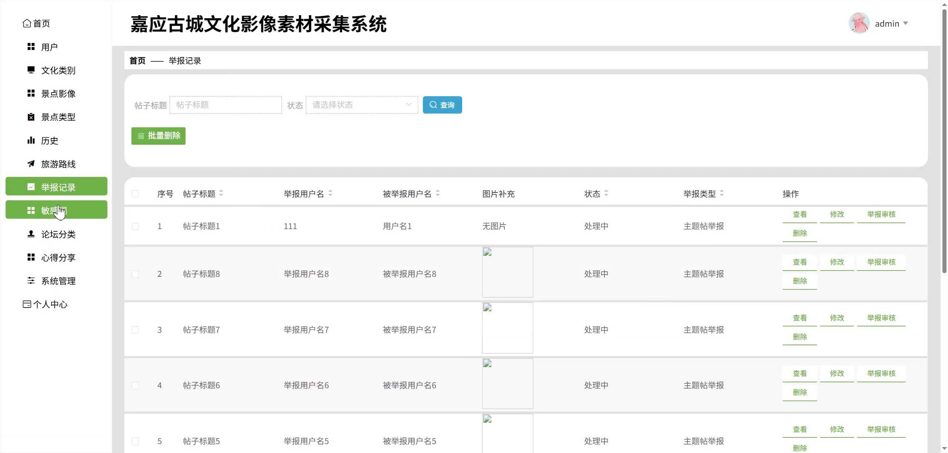Screen dimensions: 948x453
Task: Click into the 帖子标题 search input field
Action: (226, 105)
